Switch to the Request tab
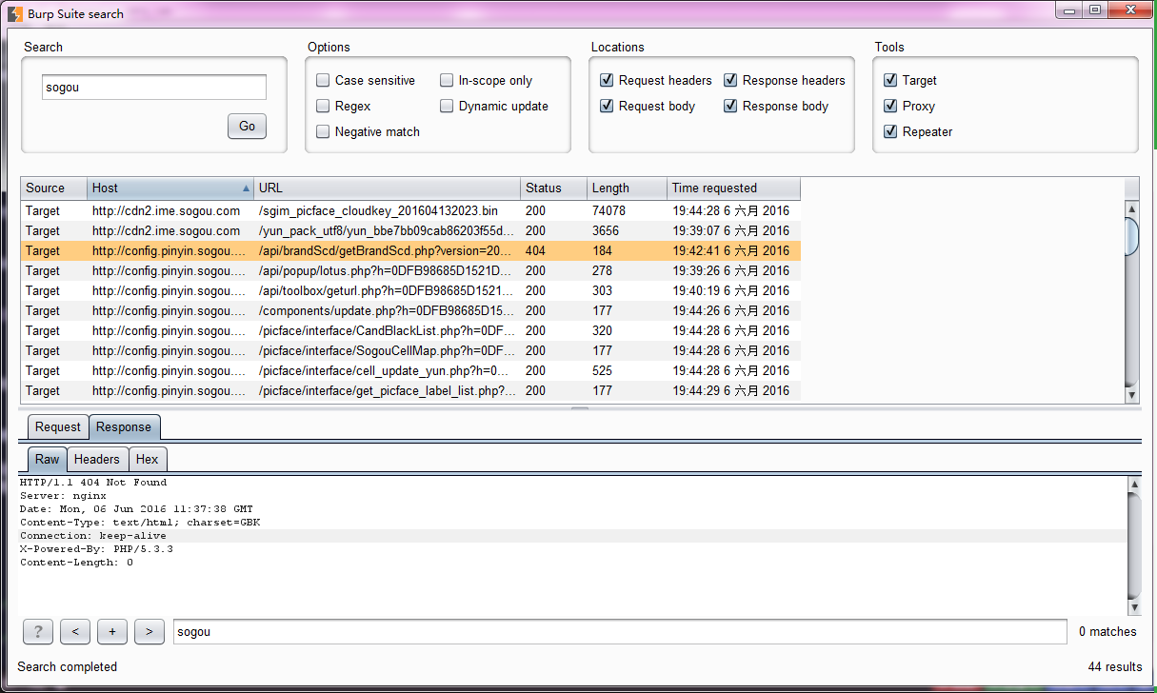The height and width of the screenshot is (693, 1157). point(58,427)
